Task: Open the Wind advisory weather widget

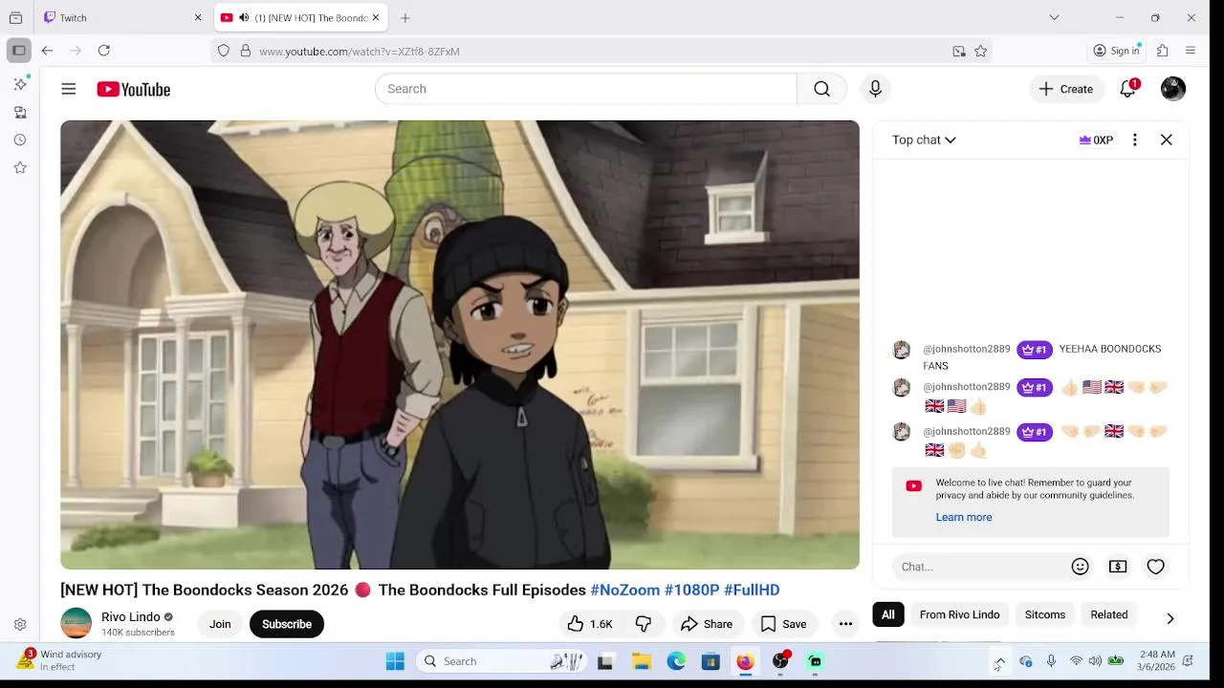Action: pyautogui.click(x=59, y=660)
